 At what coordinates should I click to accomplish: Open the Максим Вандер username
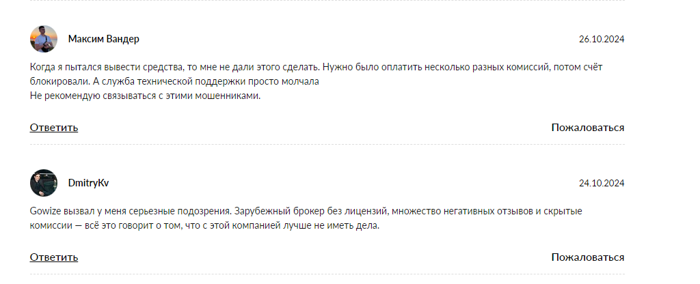tap(104, 39)
